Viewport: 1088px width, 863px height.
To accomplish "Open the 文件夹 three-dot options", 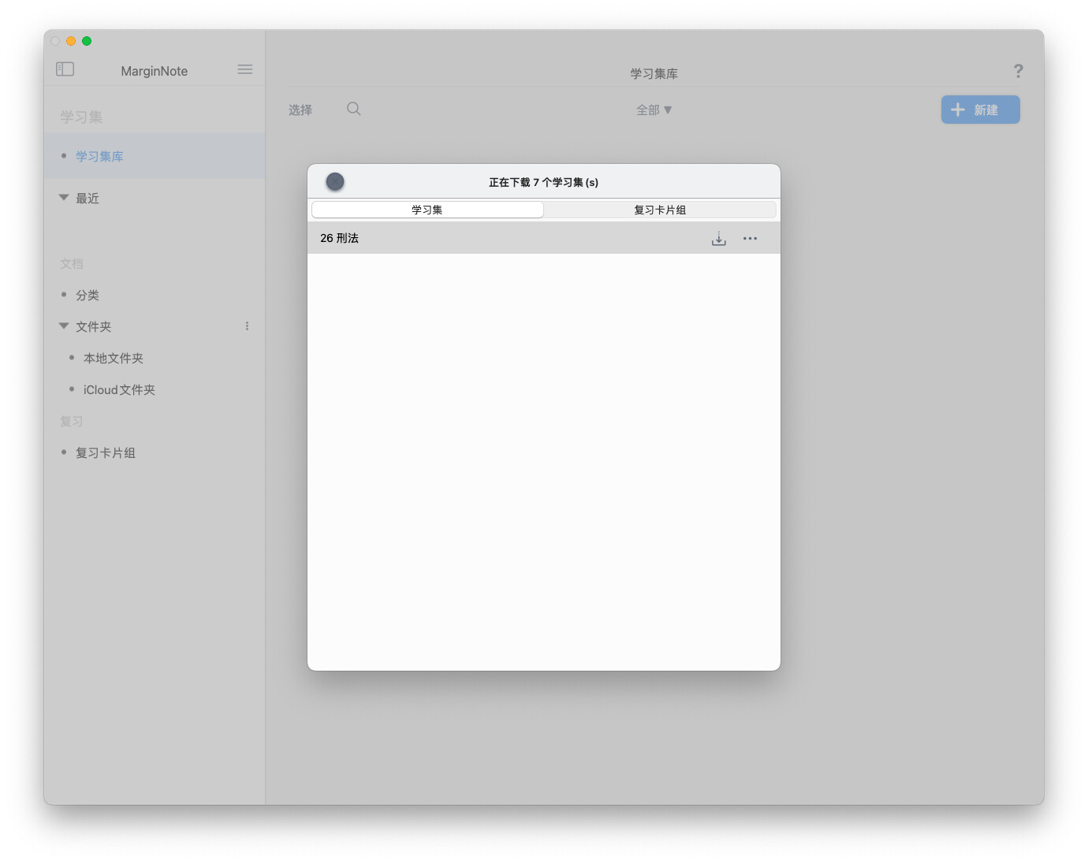I will 247,326.
